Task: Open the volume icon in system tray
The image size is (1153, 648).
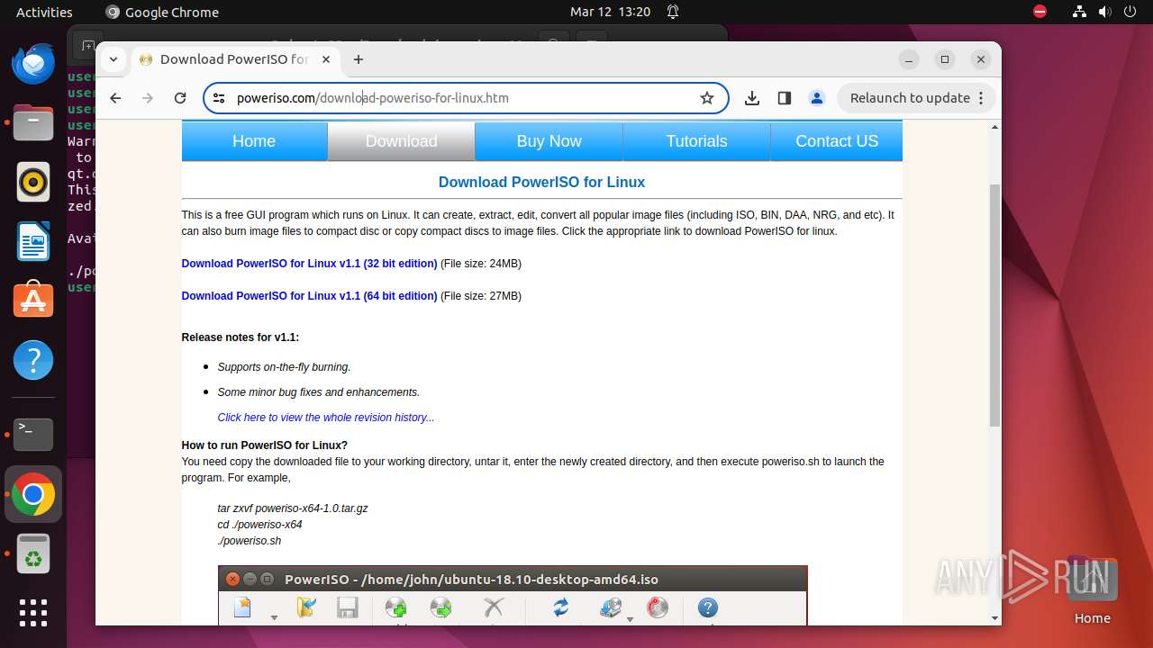Action: click(x=1105, y=12)
